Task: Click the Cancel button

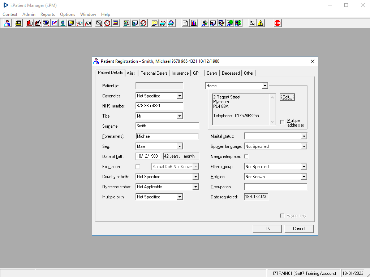Action: (299, 229)
